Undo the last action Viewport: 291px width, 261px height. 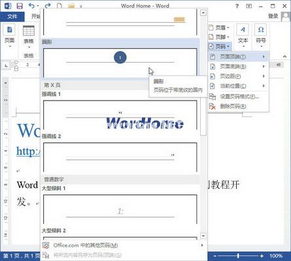click(32, 6)
